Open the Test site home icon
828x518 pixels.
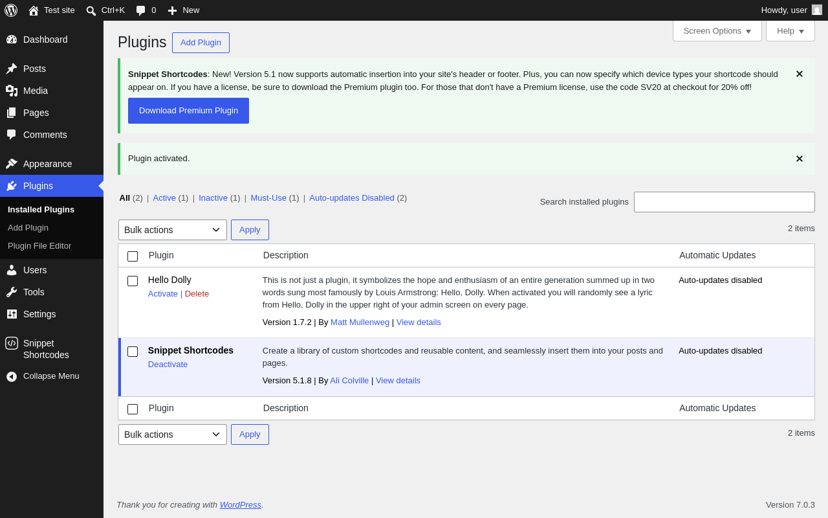(x=34, y=10)
